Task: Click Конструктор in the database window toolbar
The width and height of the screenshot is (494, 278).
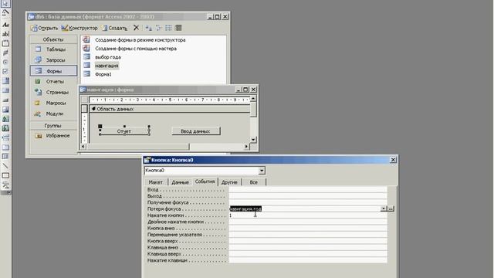Action: click(x=80, y=28)
